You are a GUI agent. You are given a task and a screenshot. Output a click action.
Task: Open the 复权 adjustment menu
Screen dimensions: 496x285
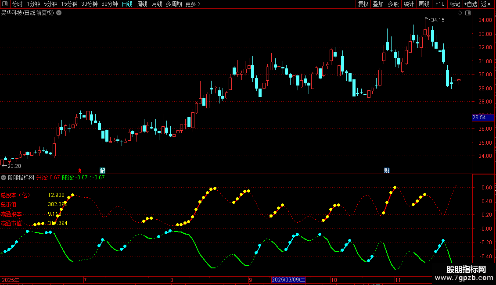coord(363,4)
